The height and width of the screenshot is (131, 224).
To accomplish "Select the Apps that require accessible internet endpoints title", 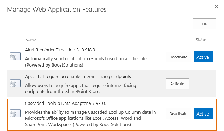I will [x=78, y=77].
